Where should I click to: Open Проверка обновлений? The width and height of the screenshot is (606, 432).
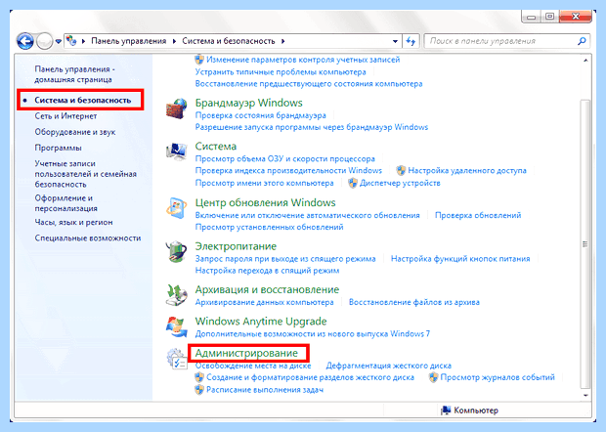coord(478,215)
